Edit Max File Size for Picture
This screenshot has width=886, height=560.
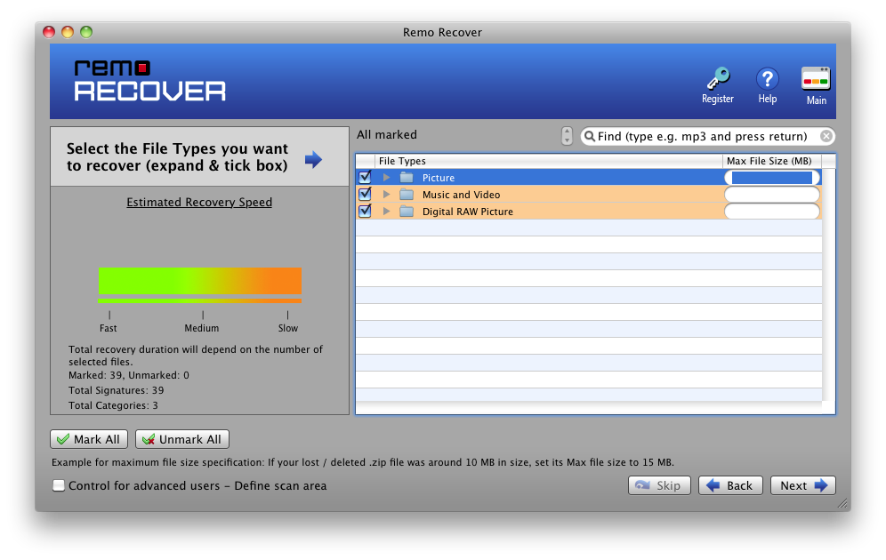tap(772, 177)
